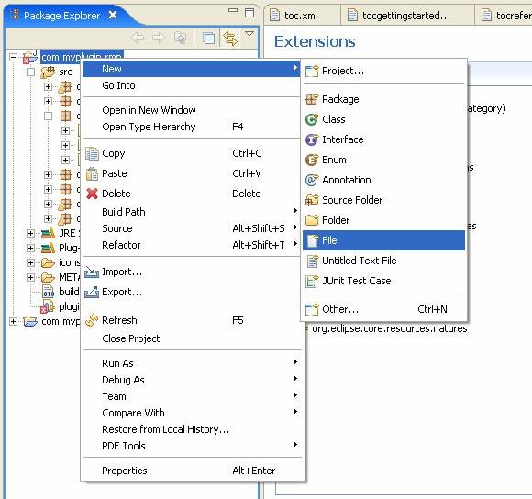
Task: Toggle Link with Editor button
Action: click(x=229, y=38)
